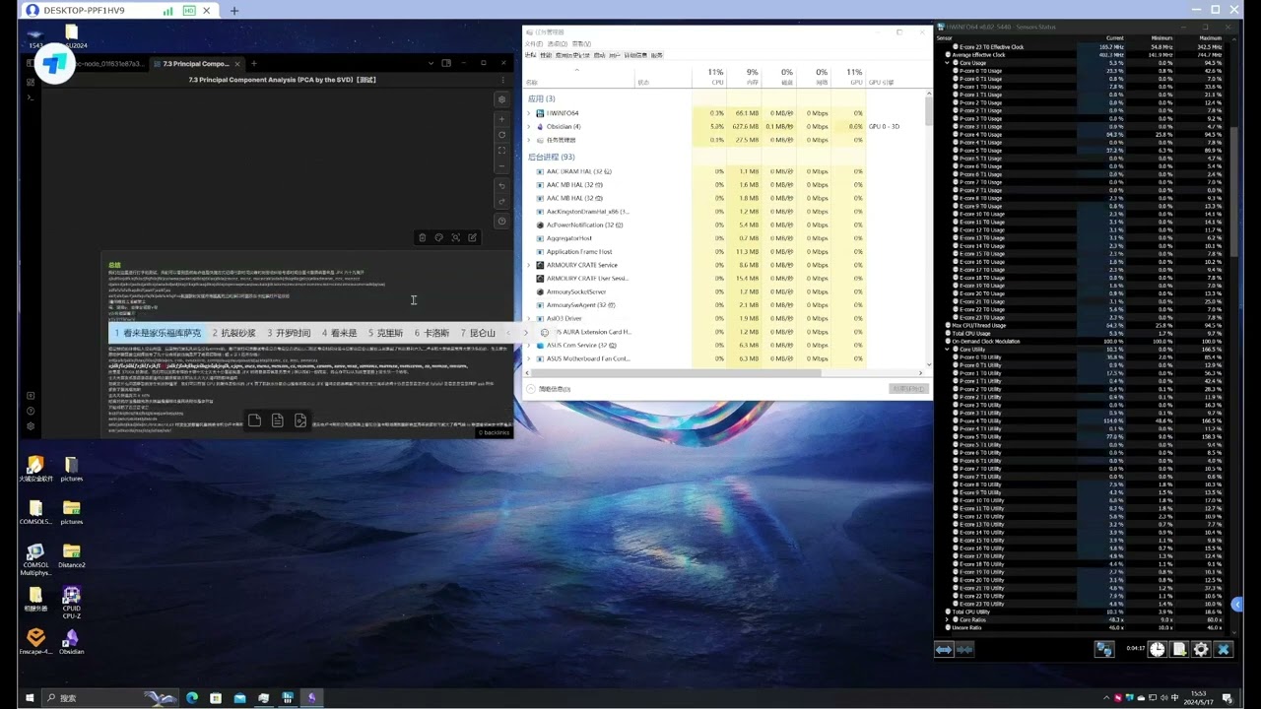
Task: Choose IME candidate 5 克里斯
Action: (385, 333)
